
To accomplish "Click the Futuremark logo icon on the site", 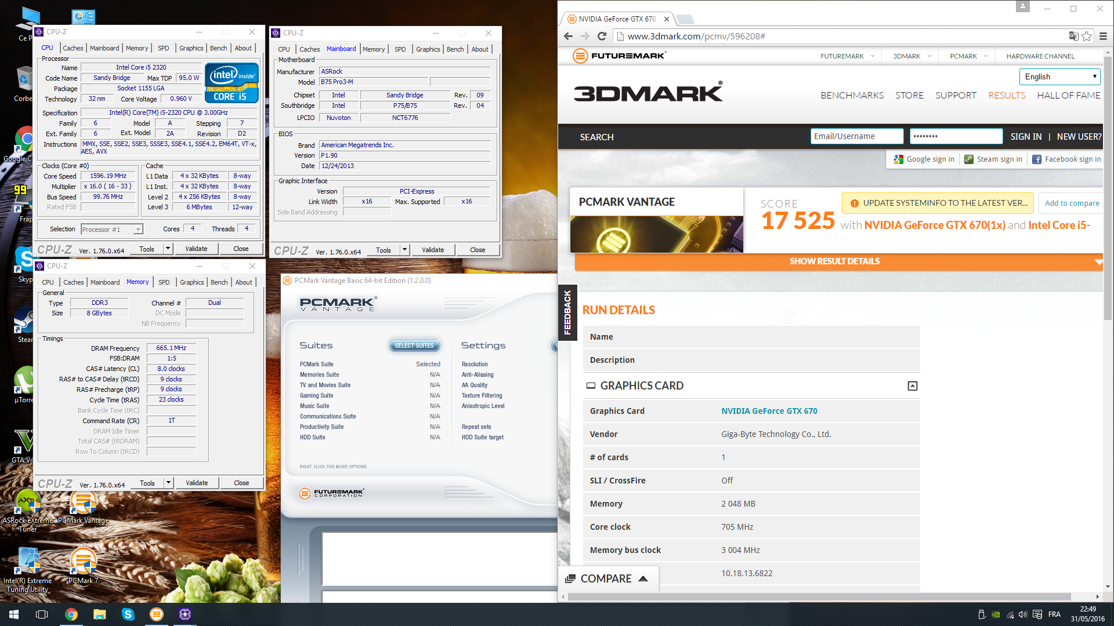I will (x=580, y=56).
